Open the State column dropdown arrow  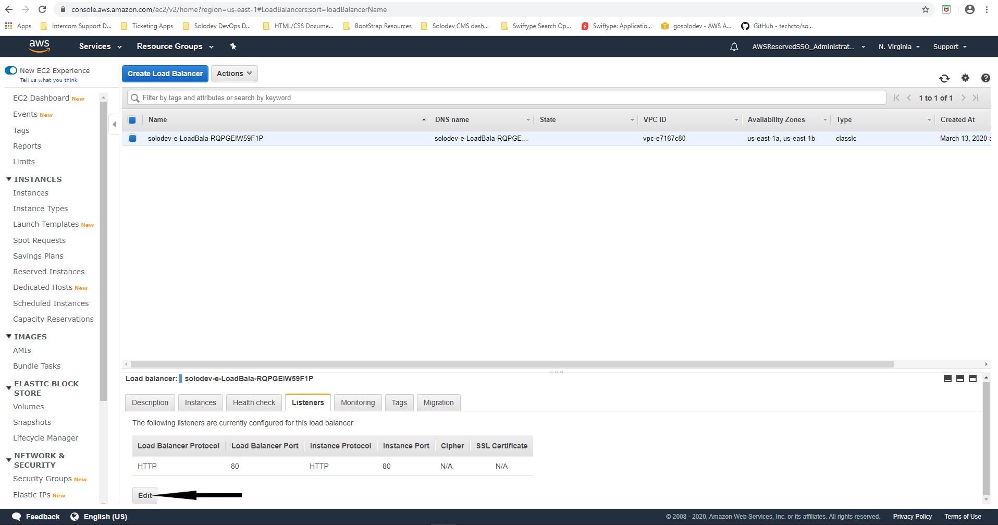(x=632, y=120)
